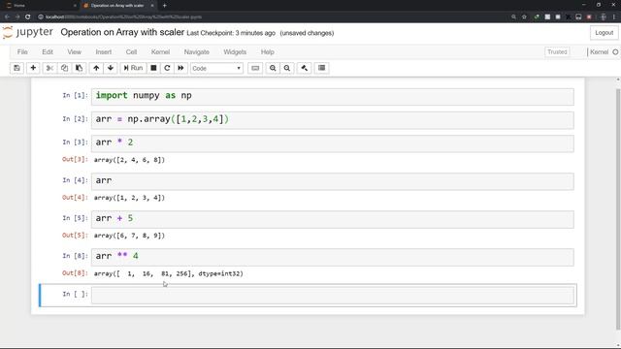Click output array([6, 7, 8, 9])

(x=129, y=236)
